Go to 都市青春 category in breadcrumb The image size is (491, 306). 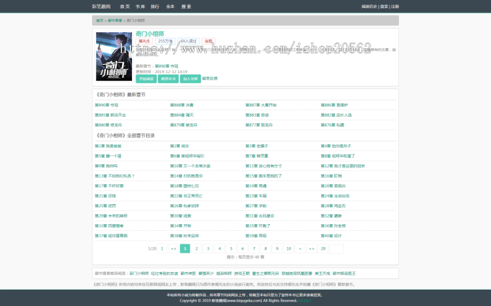click(x=115, y=20)
